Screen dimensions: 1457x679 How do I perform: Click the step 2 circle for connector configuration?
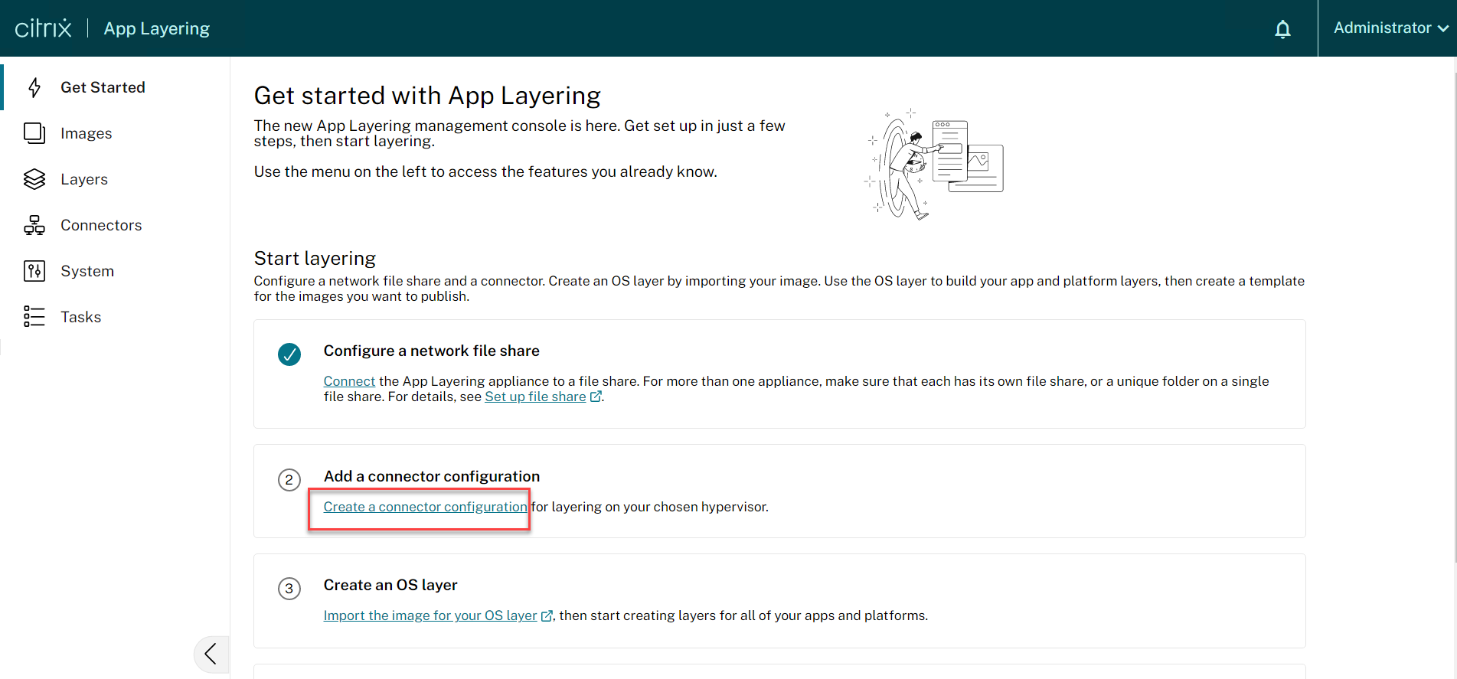(x=289, y=480)
